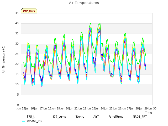This screenshot has height=126, width=168.
Task: Click the red li75_t legend color marker
Action: tap(23, 117)
